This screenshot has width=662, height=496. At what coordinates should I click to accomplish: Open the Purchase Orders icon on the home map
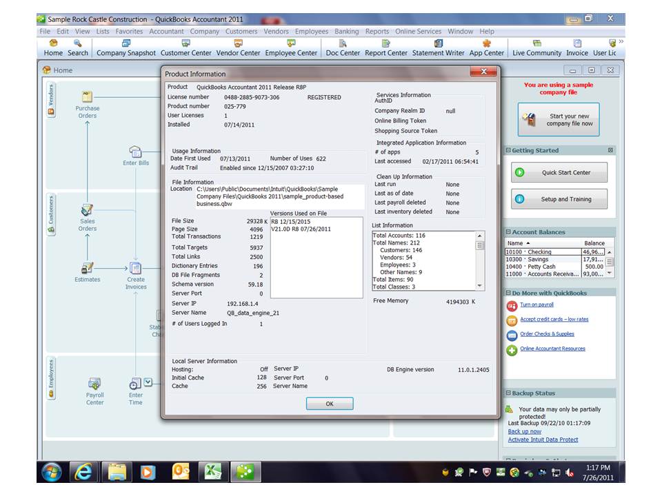(x=87, y=100)
